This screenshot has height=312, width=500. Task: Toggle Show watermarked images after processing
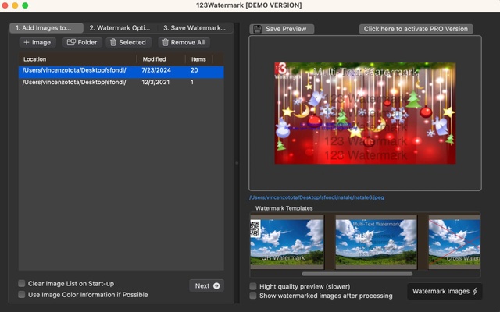[x=253, y=296]
